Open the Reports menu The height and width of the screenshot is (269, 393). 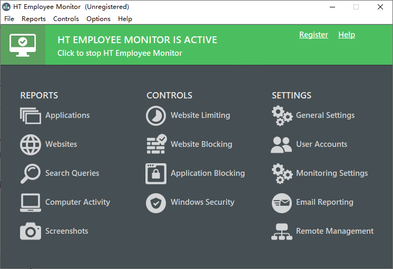pyautogui.click(x=34, y=18)
